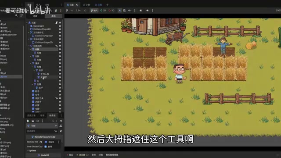
Task: Click the camera override icon in game toolbar
Action: 148,11
